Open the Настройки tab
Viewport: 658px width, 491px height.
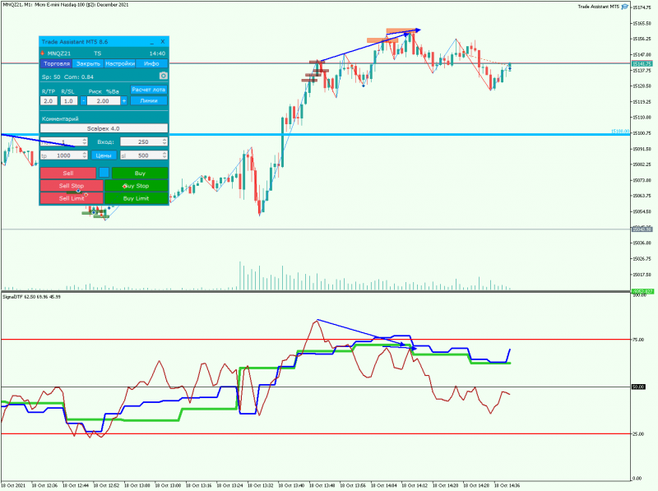120,64
